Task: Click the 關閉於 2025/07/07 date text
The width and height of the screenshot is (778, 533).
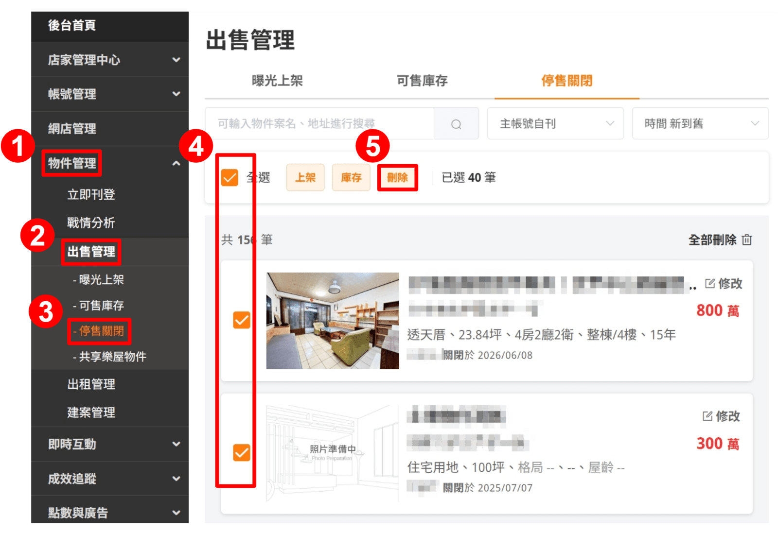Action: point(488,487)
